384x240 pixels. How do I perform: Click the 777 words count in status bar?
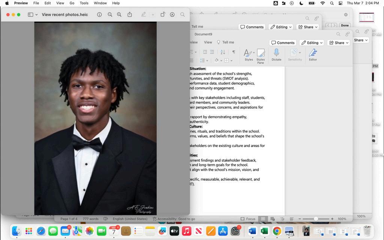pyautogui.click(x=90, y=219)
